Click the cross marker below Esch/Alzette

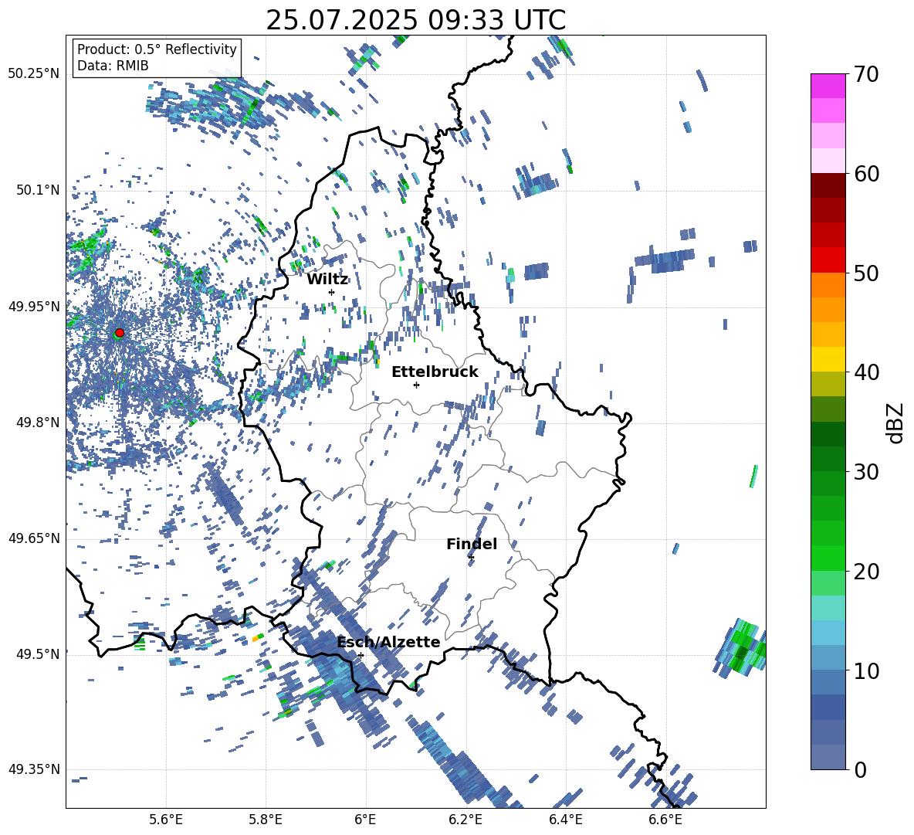(361, 655)
